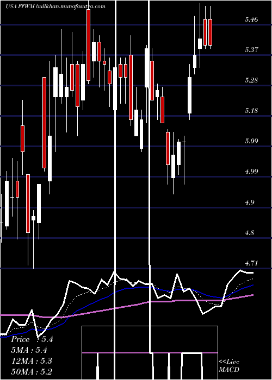Click the 12MA : 5.3 legend entry
This screenshot has width=272, height=380.
32,361
